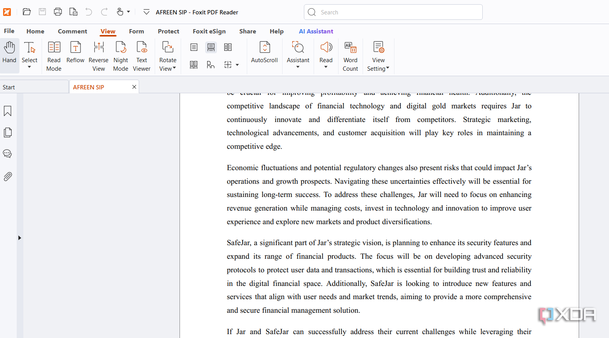This screenshot has height=338, width=609.
Task: Open the Customize Quick Access dropdown
Action: pos(147,12)
